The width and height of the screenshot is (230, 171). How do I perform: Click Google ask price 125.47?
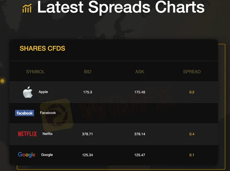[139, 155]
